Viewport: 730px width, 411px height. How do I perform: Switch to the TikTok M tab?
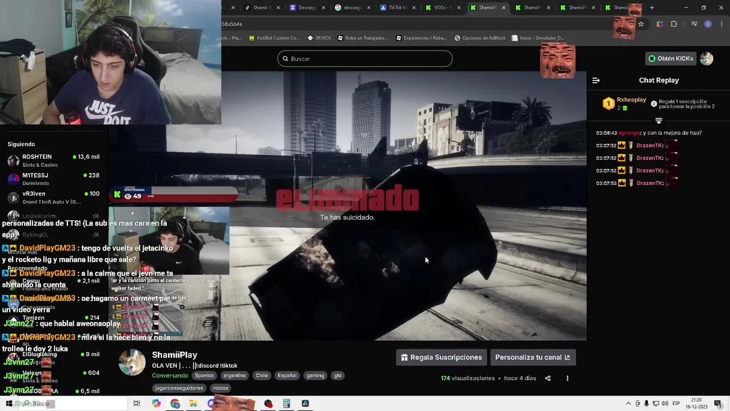coord(398,7)
